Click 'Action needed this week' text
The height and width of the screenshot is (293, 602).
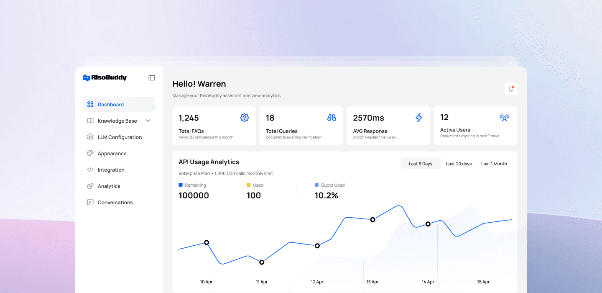point(374,137)
